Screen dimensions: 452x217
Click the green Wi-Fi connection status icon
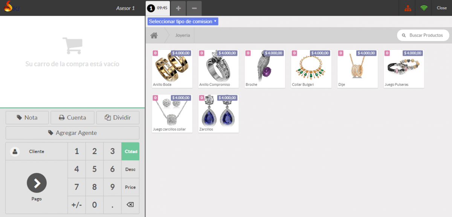(x=424, y=8)
